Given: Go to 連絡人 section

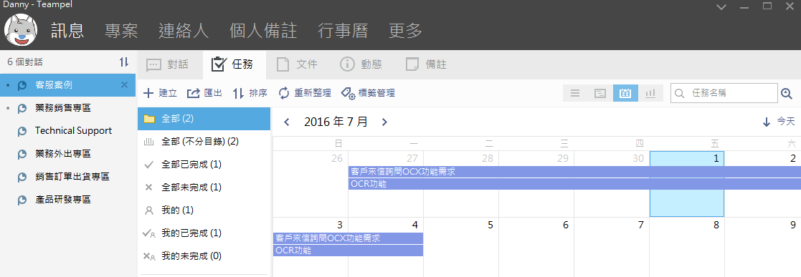Looking at the screenshot, I should (184, 31).
